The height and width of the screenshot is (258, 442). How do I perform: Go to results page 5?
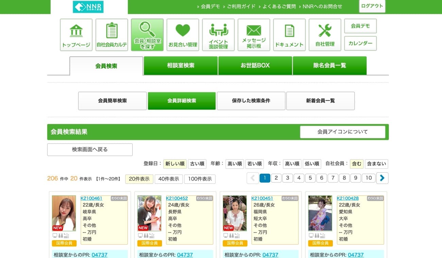point(310,178)
